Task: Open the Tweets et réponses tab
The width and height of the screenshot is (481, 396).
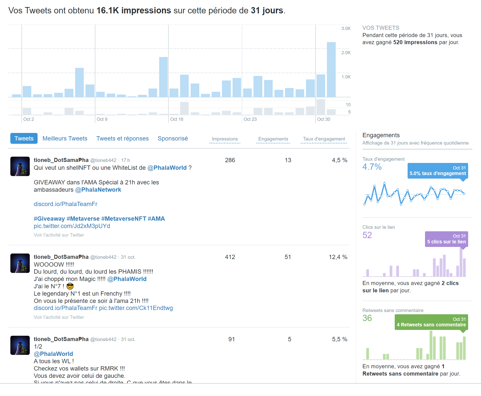Action: 122,138
